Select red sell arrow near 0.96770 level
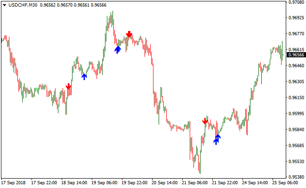 129,34
